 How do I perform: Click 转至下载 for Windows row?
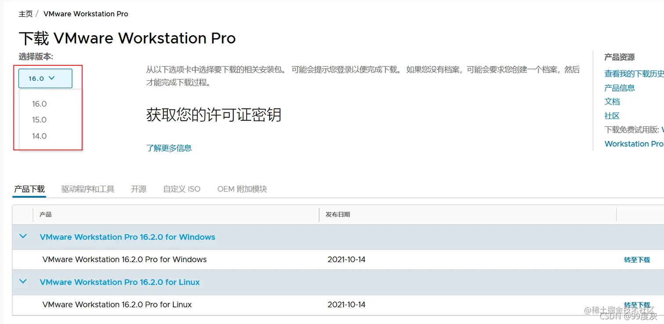point(637,260)
